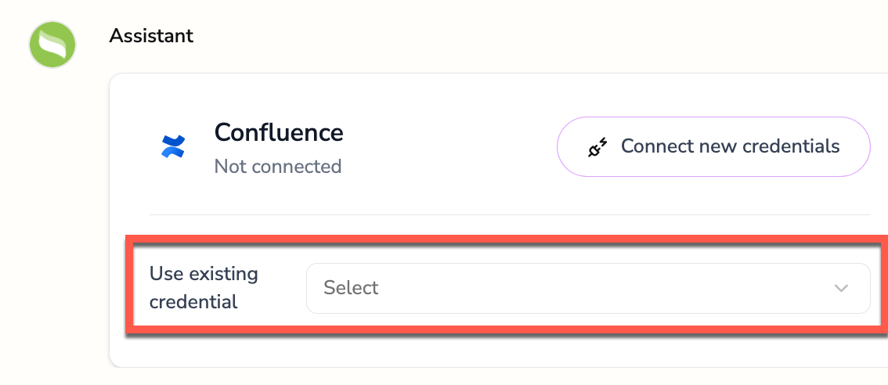Image resolution: width=888 pixels, height=385 pixels.
Task: Click the plug icon in Connect button
Action: (598, 147)
